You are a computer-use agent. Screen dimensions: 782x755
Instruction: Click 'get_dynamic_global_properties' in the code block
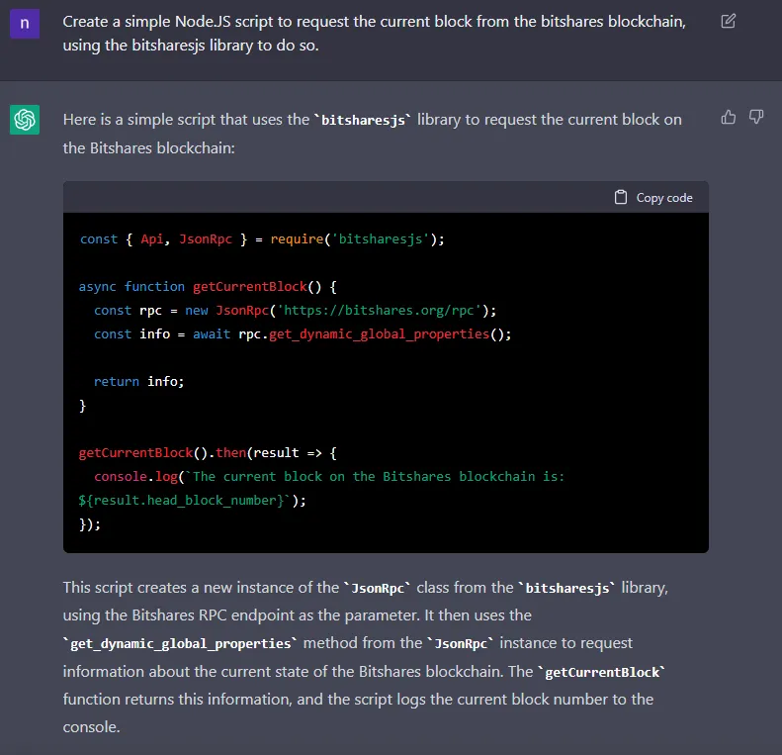point(379,334)
